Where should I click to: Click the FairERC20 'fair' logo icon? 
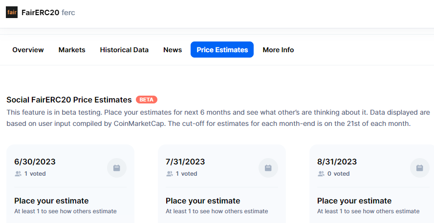(12, 12)
